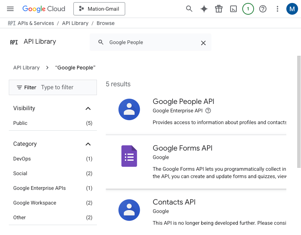Open the Contacts API result
The image size is (301, 235).
[174, 202]
